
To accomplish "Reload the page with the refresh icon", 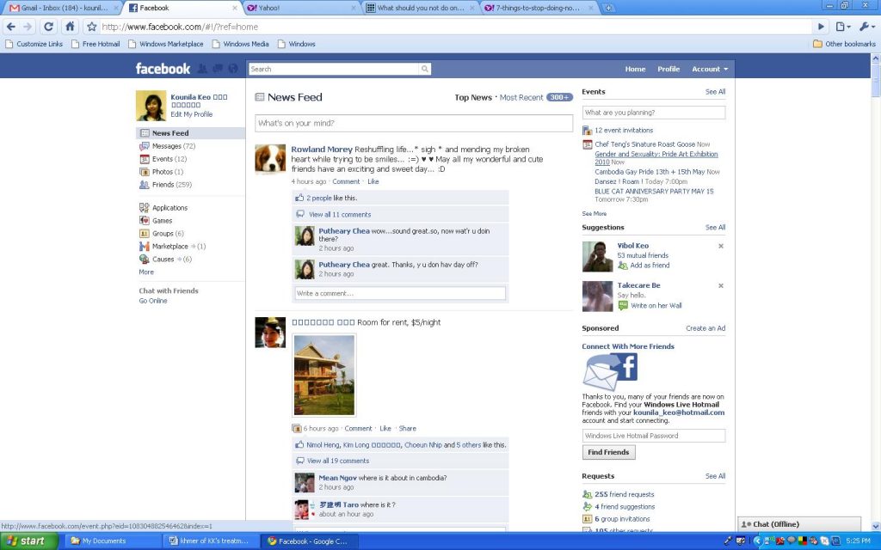I will click(48, 27).
